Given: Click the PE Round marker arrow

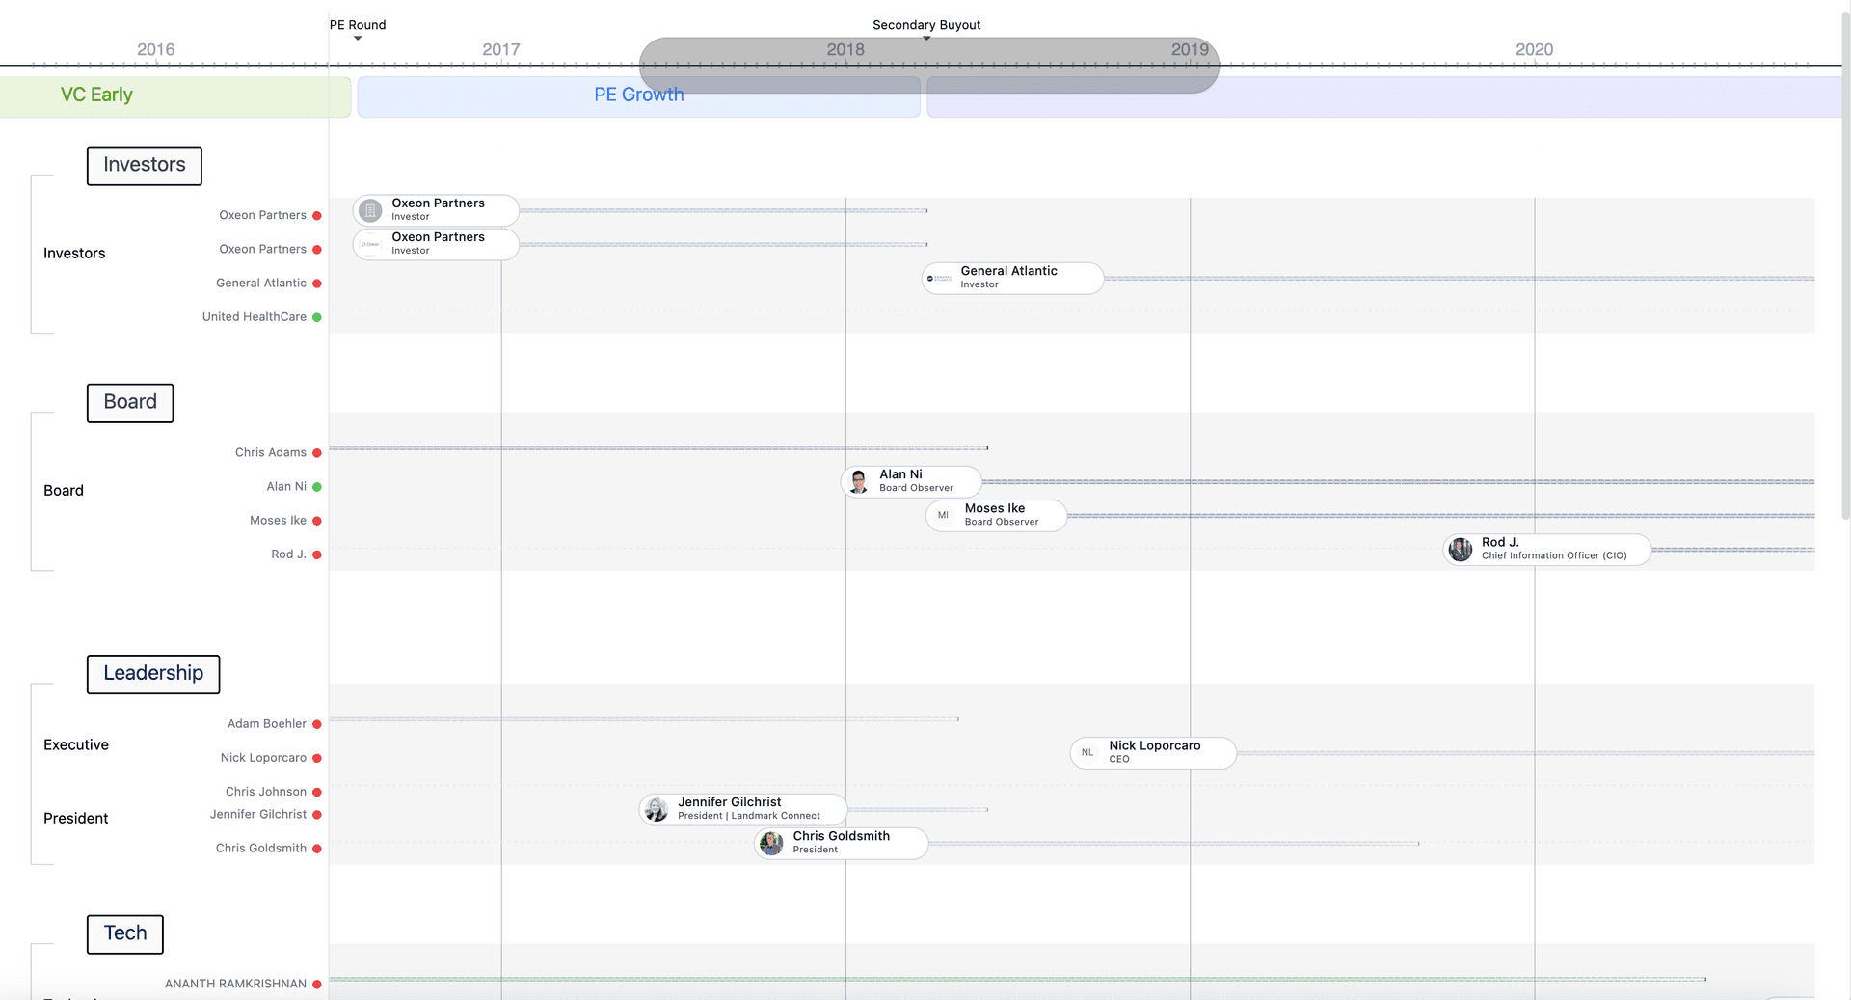Looking at the screenshot, I should click(x=358, y=39).
